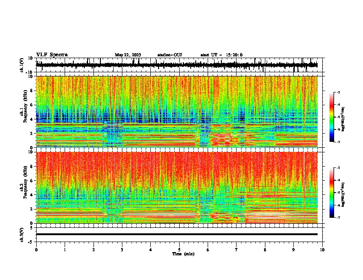
Task: Click time axis tick label "7"
Action: [236, 250]
